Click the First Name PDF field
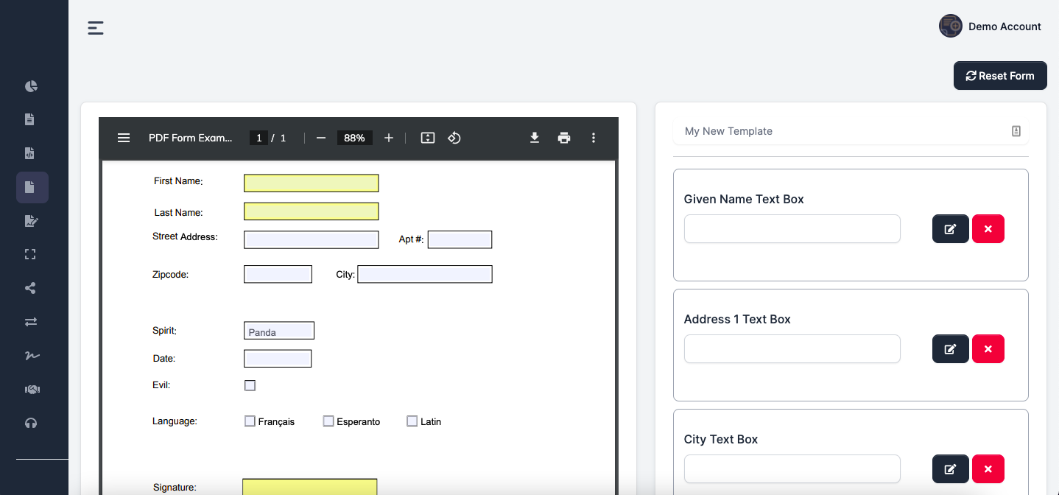 pyautogui.click(x=312, y=183)
